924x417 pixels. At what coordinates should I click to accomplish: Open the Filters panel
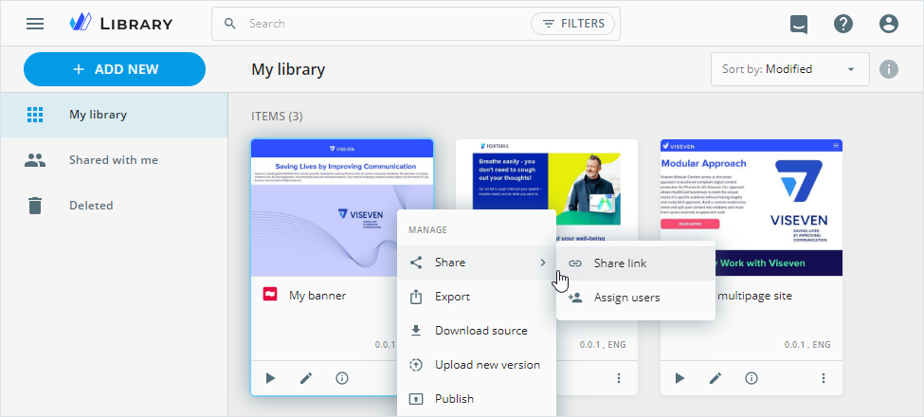pos(572,24)
